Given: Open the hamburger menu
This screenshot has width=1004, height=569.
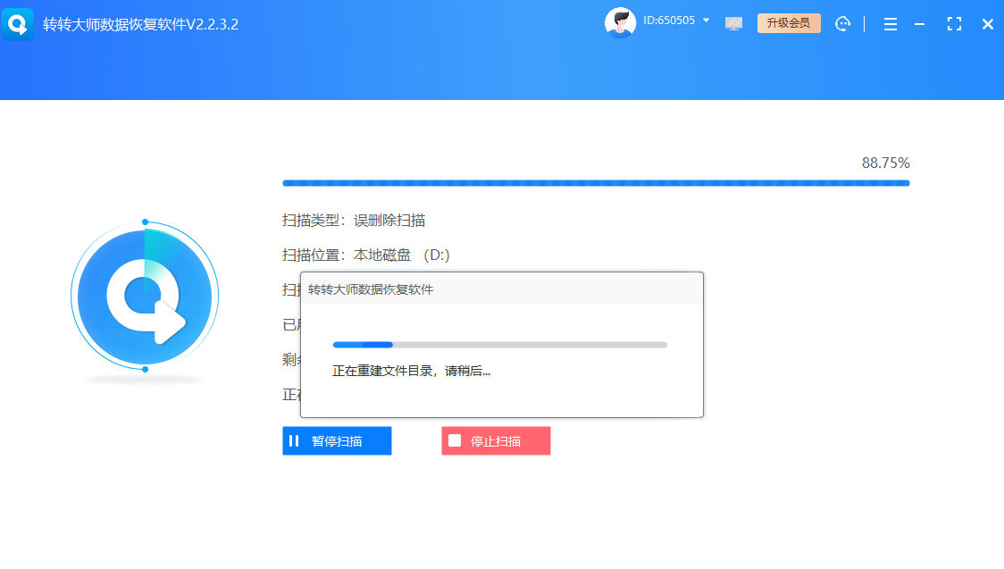Looking at the screenshot, I should click(x=890, y=24).
